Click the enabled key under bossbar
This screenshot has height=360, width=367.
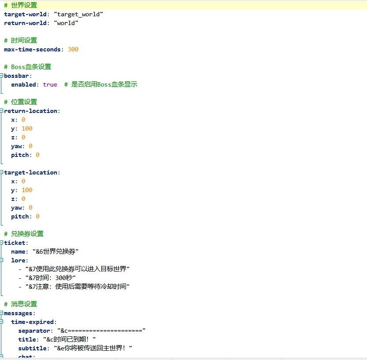point(23,84)
